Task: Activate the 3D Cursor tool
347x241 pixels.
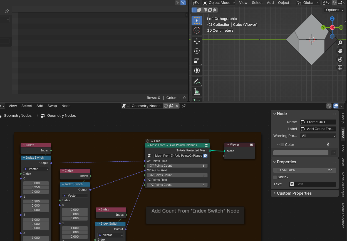Action: 197,31
